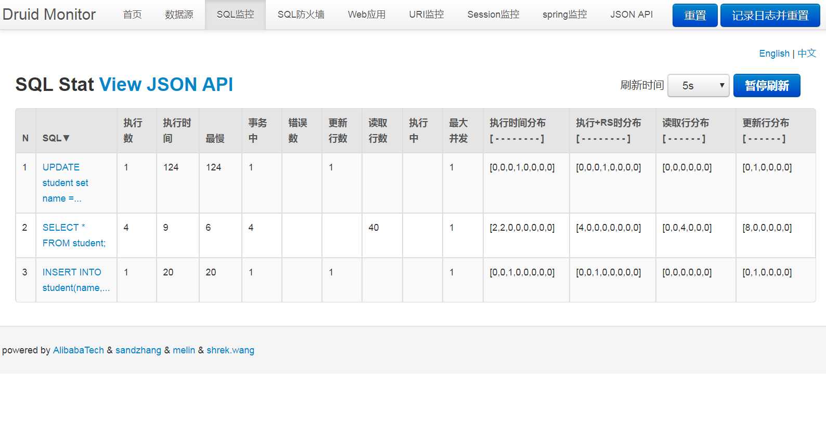The width and height of the screenshot is (826, 423).
Task: Open the SELECT * FROM student link
Action: 74,235
